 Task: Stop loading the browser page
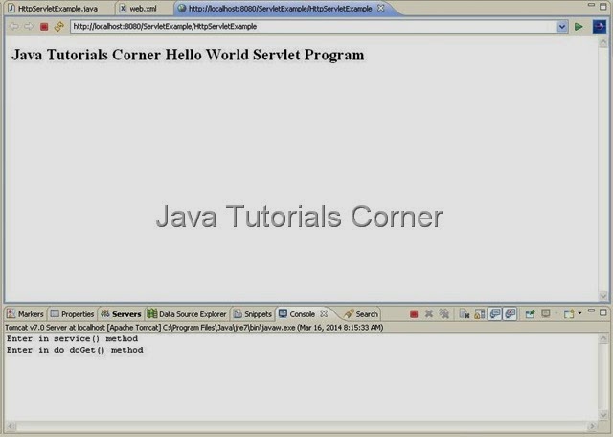44,27
